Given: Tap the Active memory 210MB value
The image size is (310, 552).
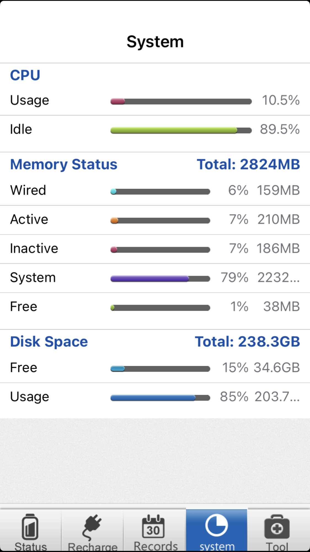Looking at the screenshot, I should [x=279, y=219].
